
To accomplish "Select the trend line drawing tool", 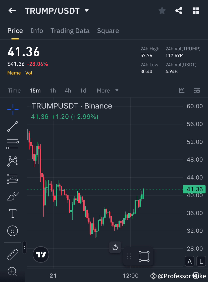I will (x=13, y=127).
